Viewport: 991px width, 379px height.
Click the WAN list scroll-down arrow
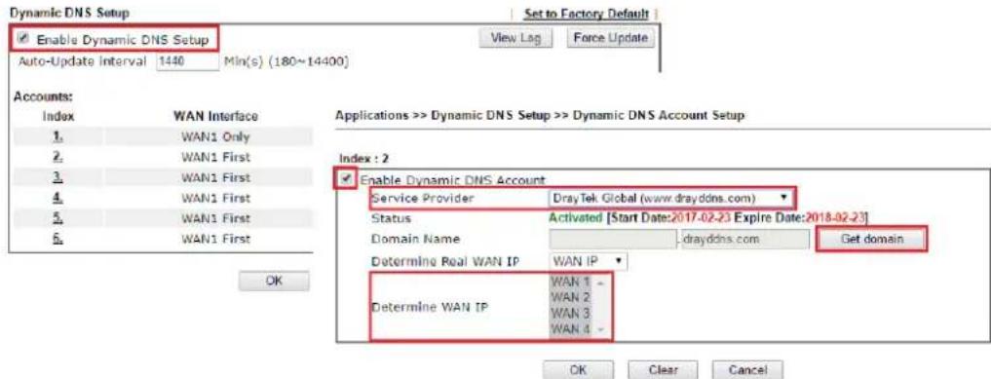click(x=600, y=329)
